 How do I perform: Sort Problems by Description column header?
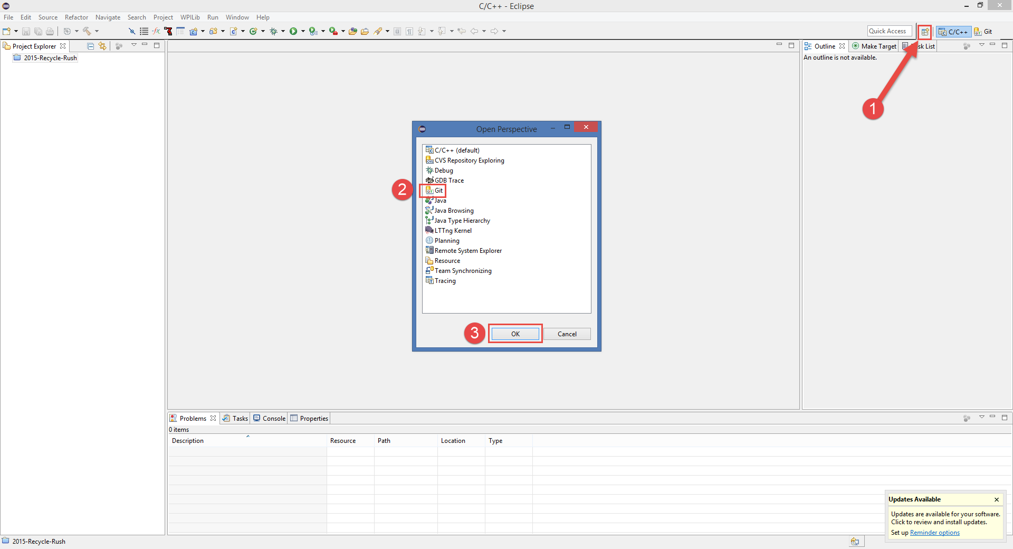(247, 441)
